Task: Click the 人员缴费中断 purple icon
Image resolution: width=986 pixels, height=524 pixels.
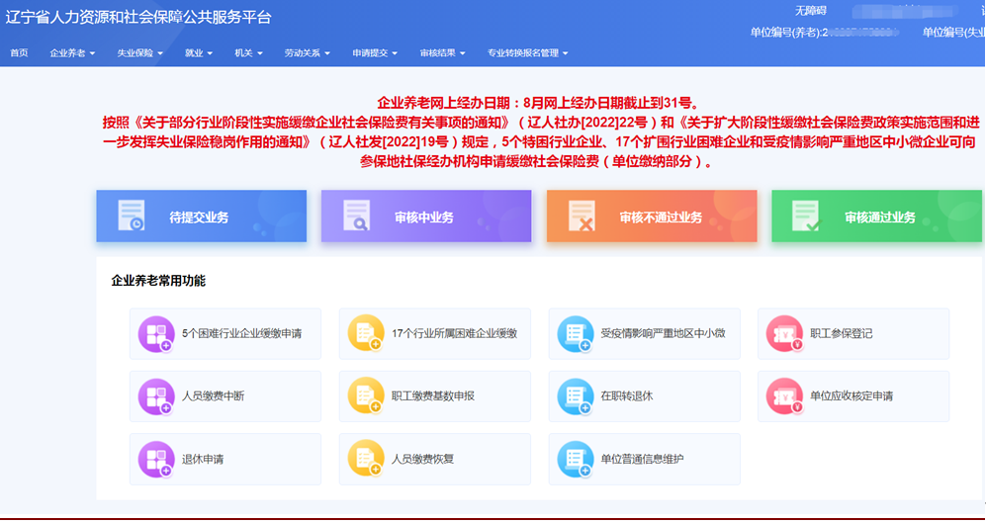Action: point(155,396)
